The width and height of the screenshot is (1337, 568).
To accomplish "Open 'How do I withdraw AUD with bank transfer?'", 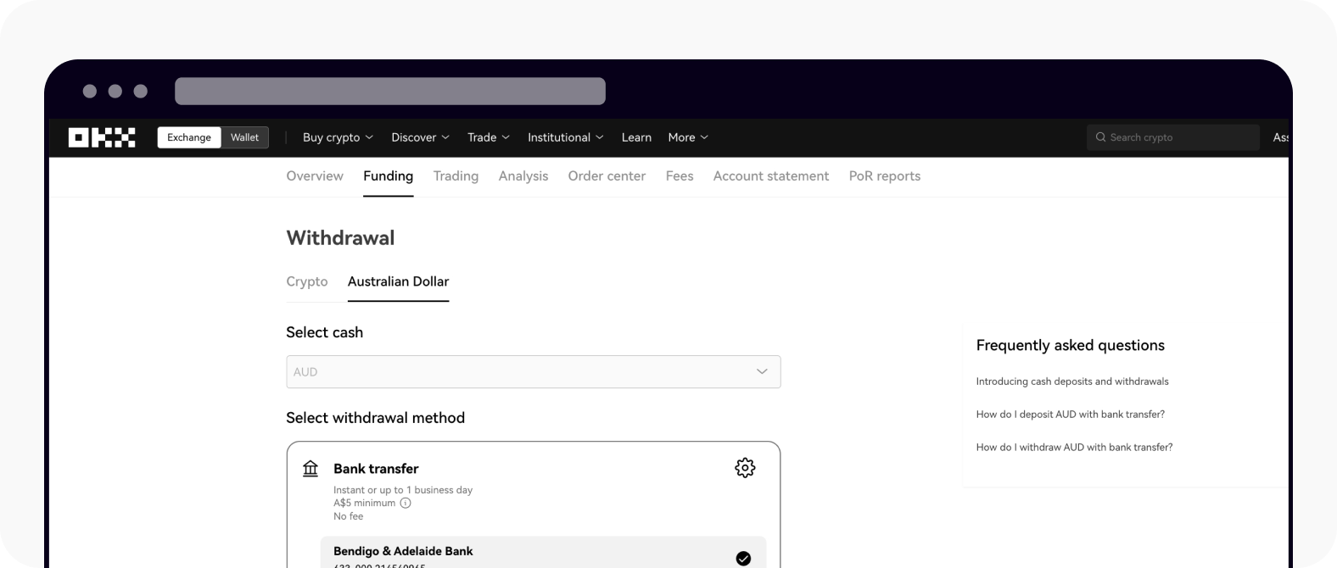I will [x=1074, y=448].
